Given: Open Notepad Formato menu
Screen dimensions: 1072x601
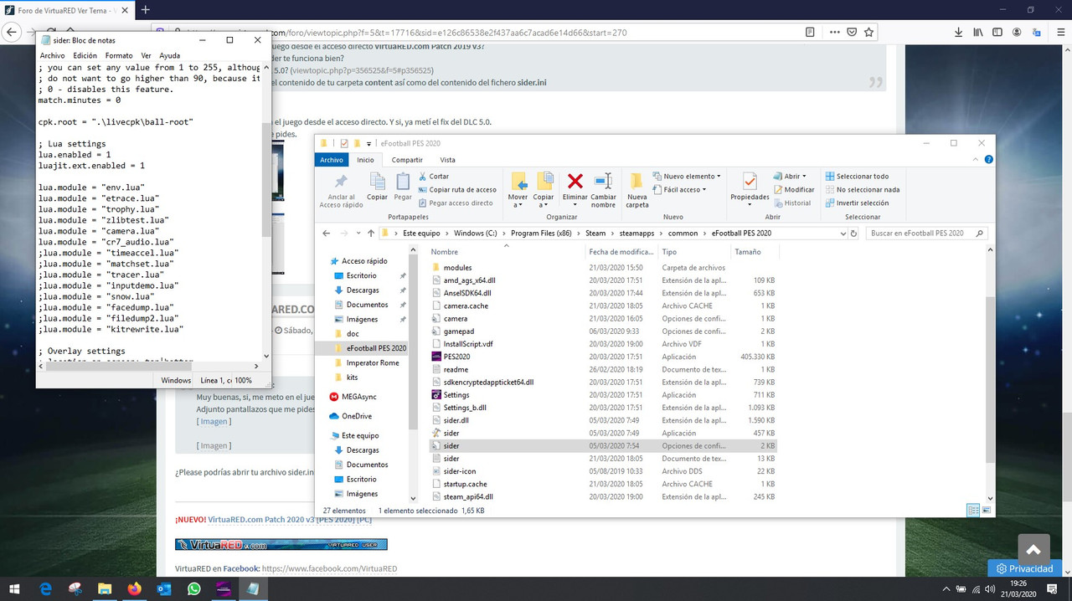Looking at the screenshot, I should 119,56.
